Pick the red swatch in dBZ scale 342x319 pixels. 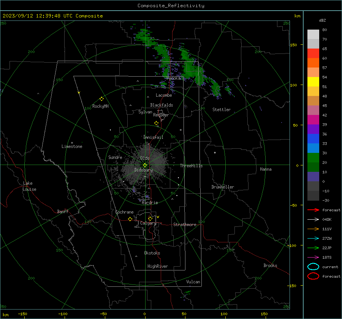pyautogui.click(x=313, y=53)
